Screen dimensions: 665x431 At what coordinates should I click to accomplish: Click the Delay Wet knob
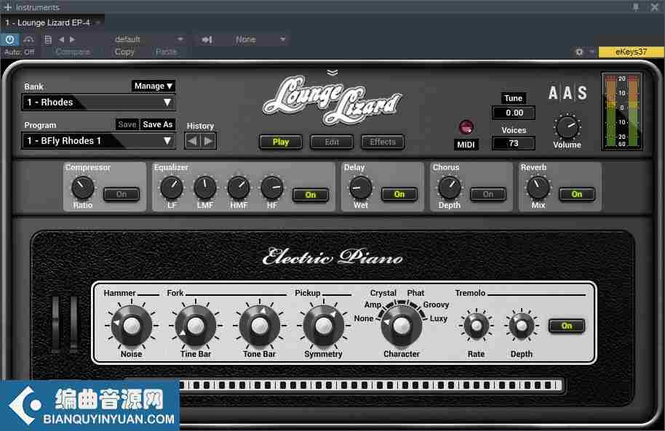tap(360, 188)
